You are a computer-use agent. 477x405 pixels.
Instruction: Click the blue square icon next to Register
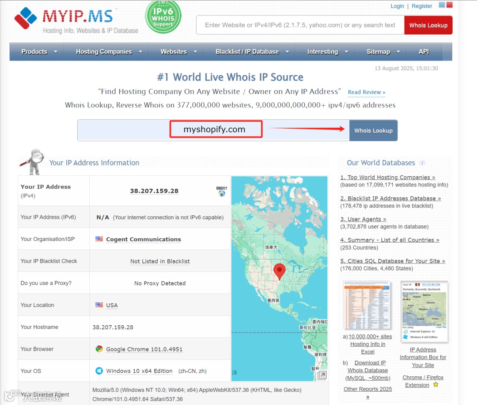[442, 4]
